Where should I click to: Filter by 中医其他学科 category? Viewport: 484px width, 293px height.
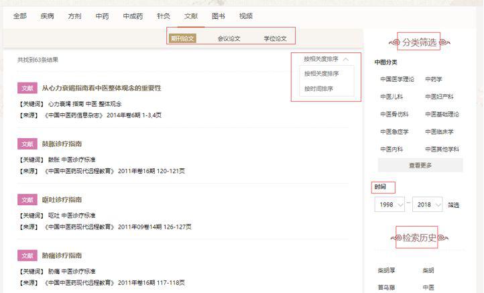[442, 149]
